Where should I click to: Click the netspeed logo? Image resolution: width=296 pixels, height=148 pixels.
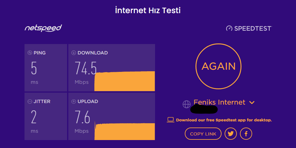pos(43,28)
